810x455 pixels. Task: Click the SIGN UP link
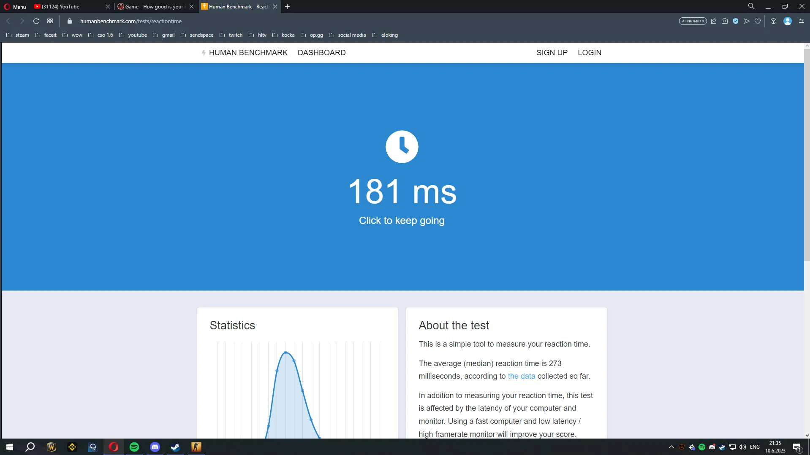click(x=552, y=53)
